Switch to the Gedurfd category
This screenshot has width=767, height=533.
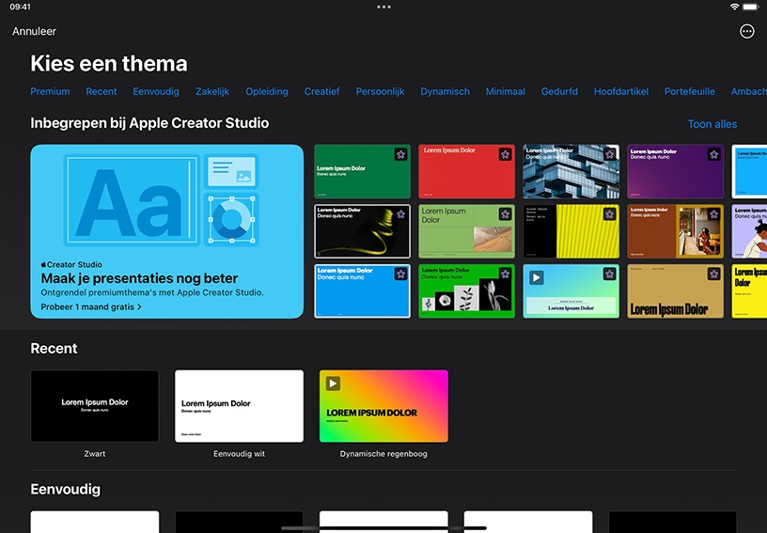pos(559,91)
